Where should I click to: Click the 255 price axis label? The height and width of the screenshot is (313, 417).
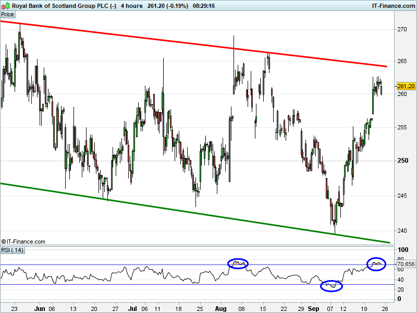(402, 127)
